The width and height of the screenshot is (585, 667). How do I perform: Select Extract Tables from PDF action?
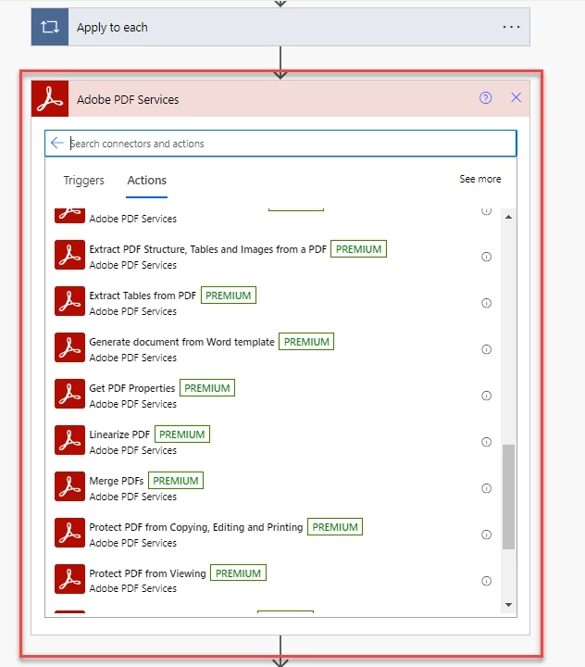[x=273, y=303]
